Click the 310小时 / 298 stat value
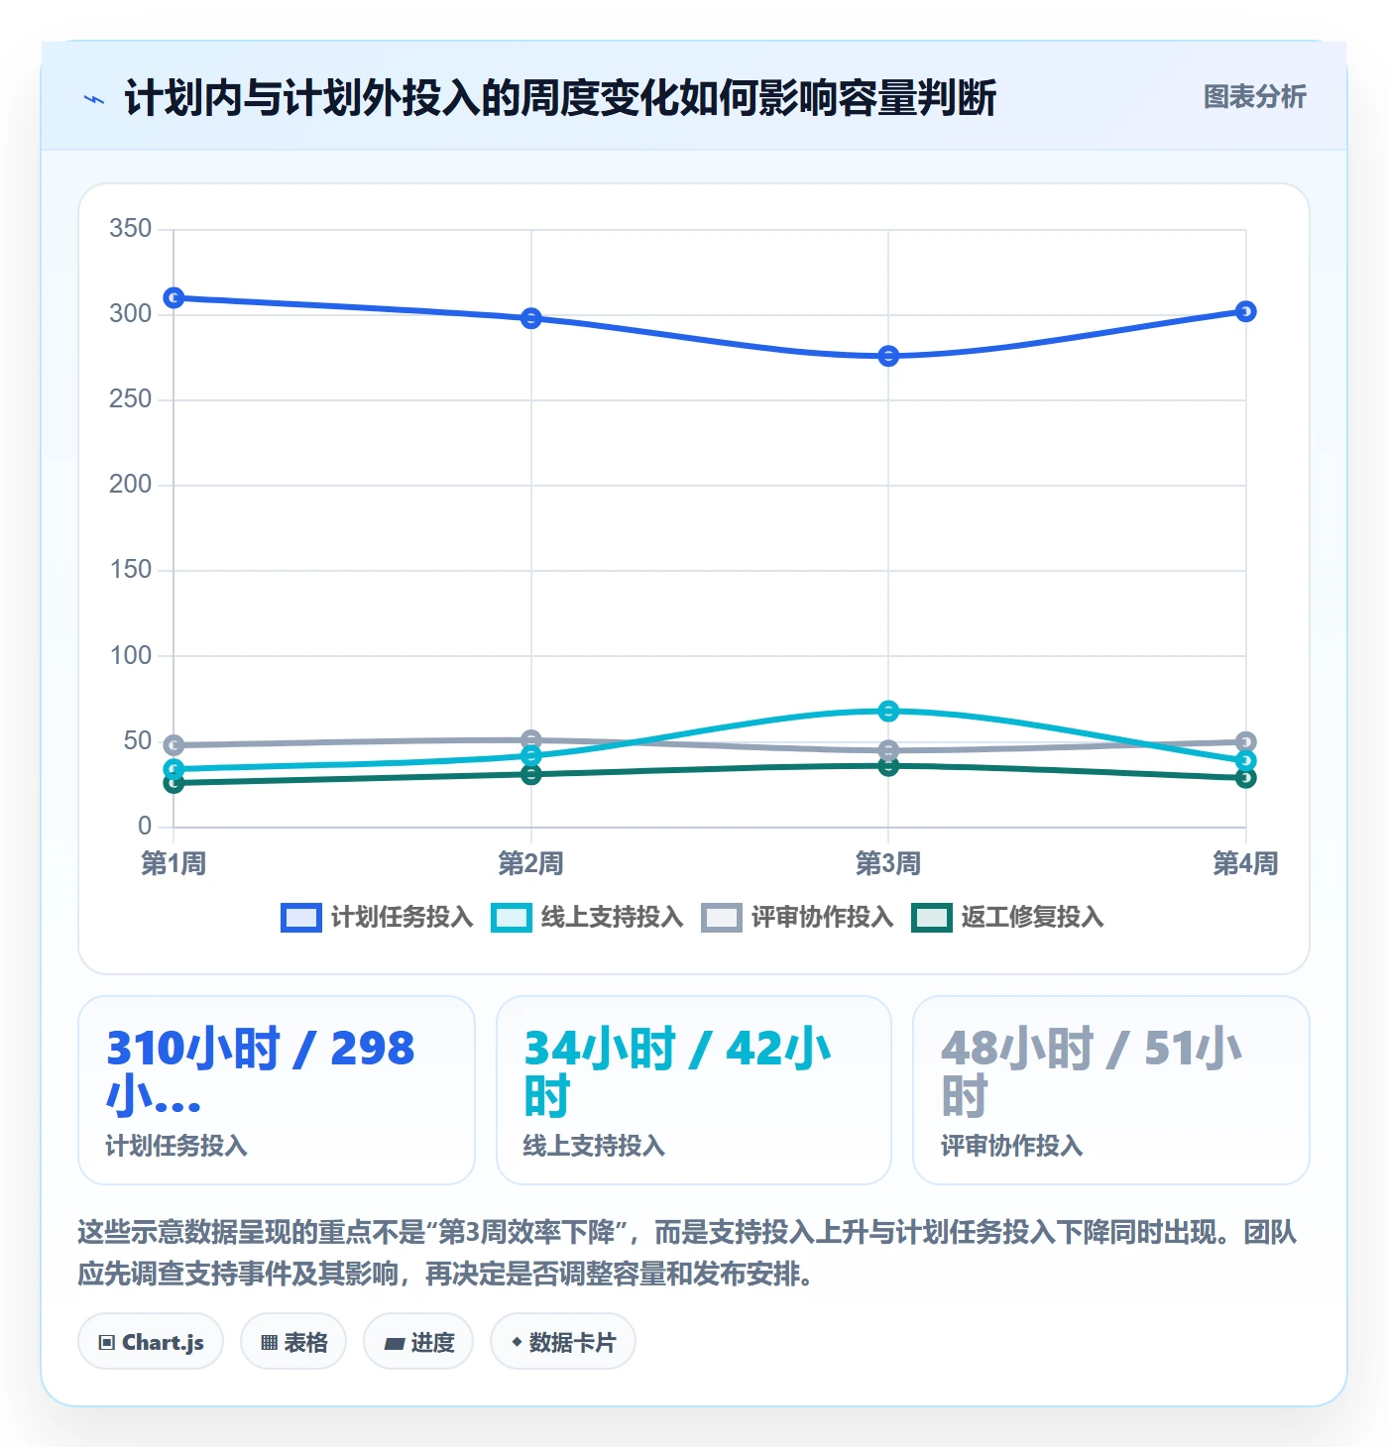 261,1071
